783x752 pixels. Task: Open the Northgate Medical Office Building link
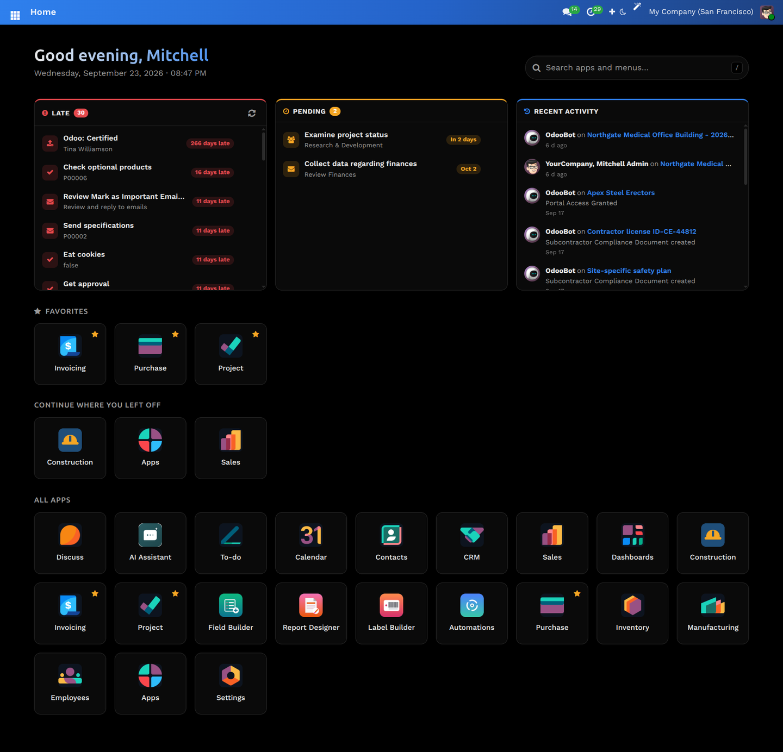coord(660,135)
